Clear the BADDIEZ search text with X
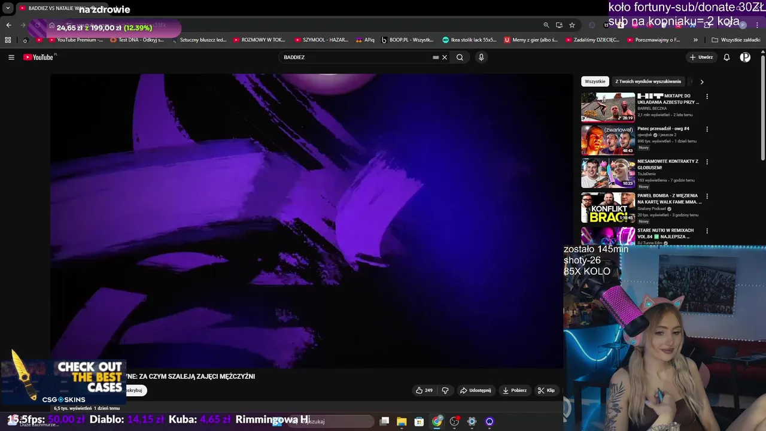The image size is (766, 431). pos(445,57)
